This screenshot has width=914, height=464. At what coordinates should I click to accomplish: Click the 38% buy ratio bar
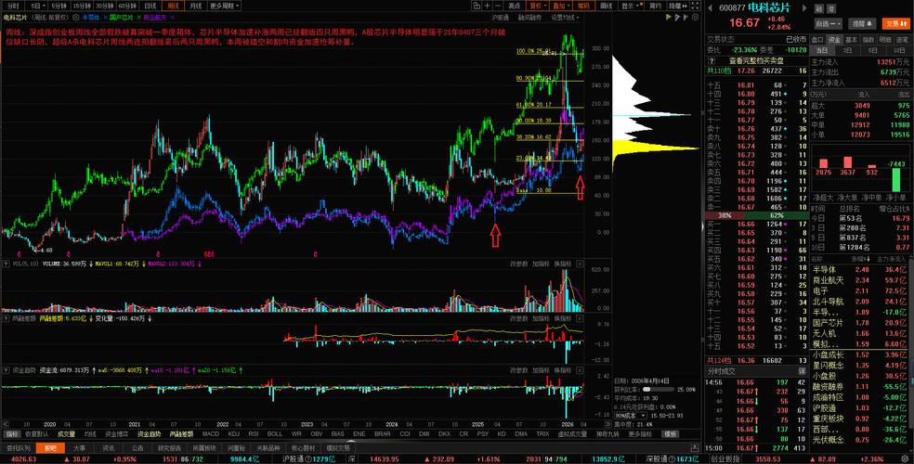point(725,215)
